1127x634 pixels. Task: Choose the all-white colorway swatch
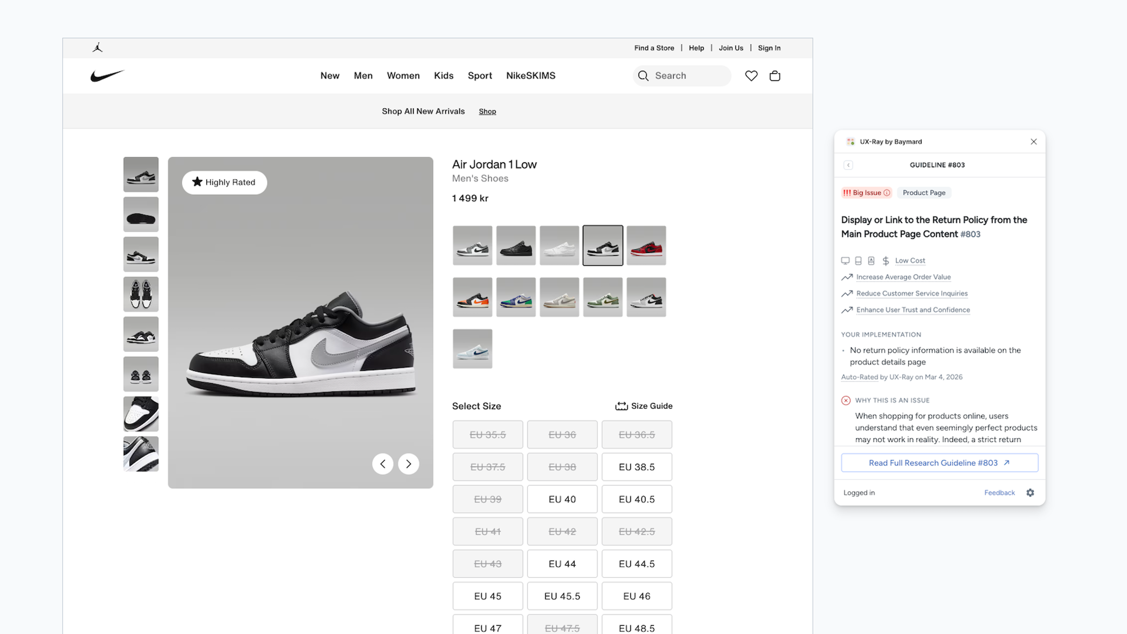559,245
